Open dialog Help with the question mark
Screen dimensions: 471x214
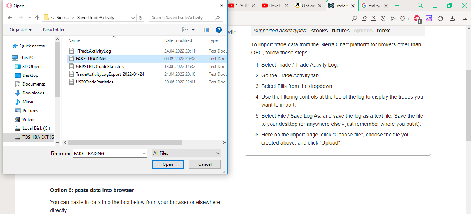click(x=219, y=30)
